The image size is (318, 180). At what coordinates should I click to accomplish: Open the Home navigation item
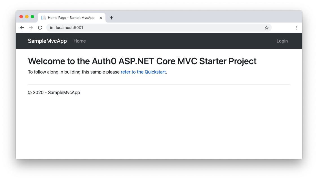pyautogui.click(x=79, y=41)
